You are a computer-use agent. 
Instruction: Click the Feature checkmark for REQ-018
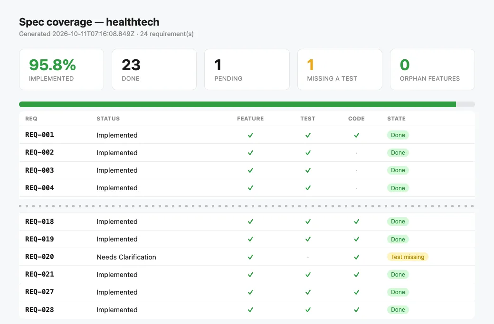pos(250,222)
